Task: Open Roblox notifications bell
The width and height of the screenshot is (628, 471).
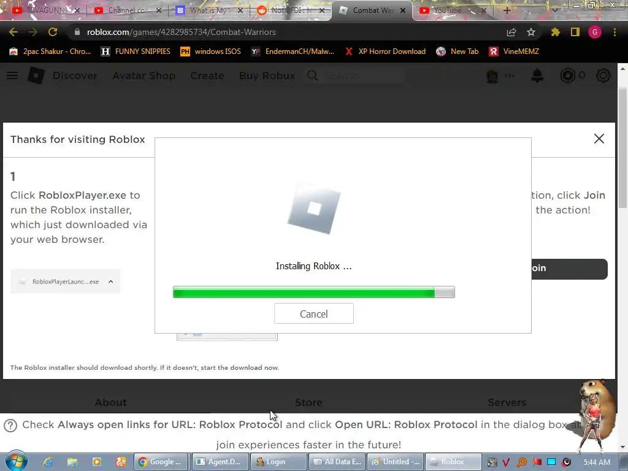Action: (x=537, y=75)
